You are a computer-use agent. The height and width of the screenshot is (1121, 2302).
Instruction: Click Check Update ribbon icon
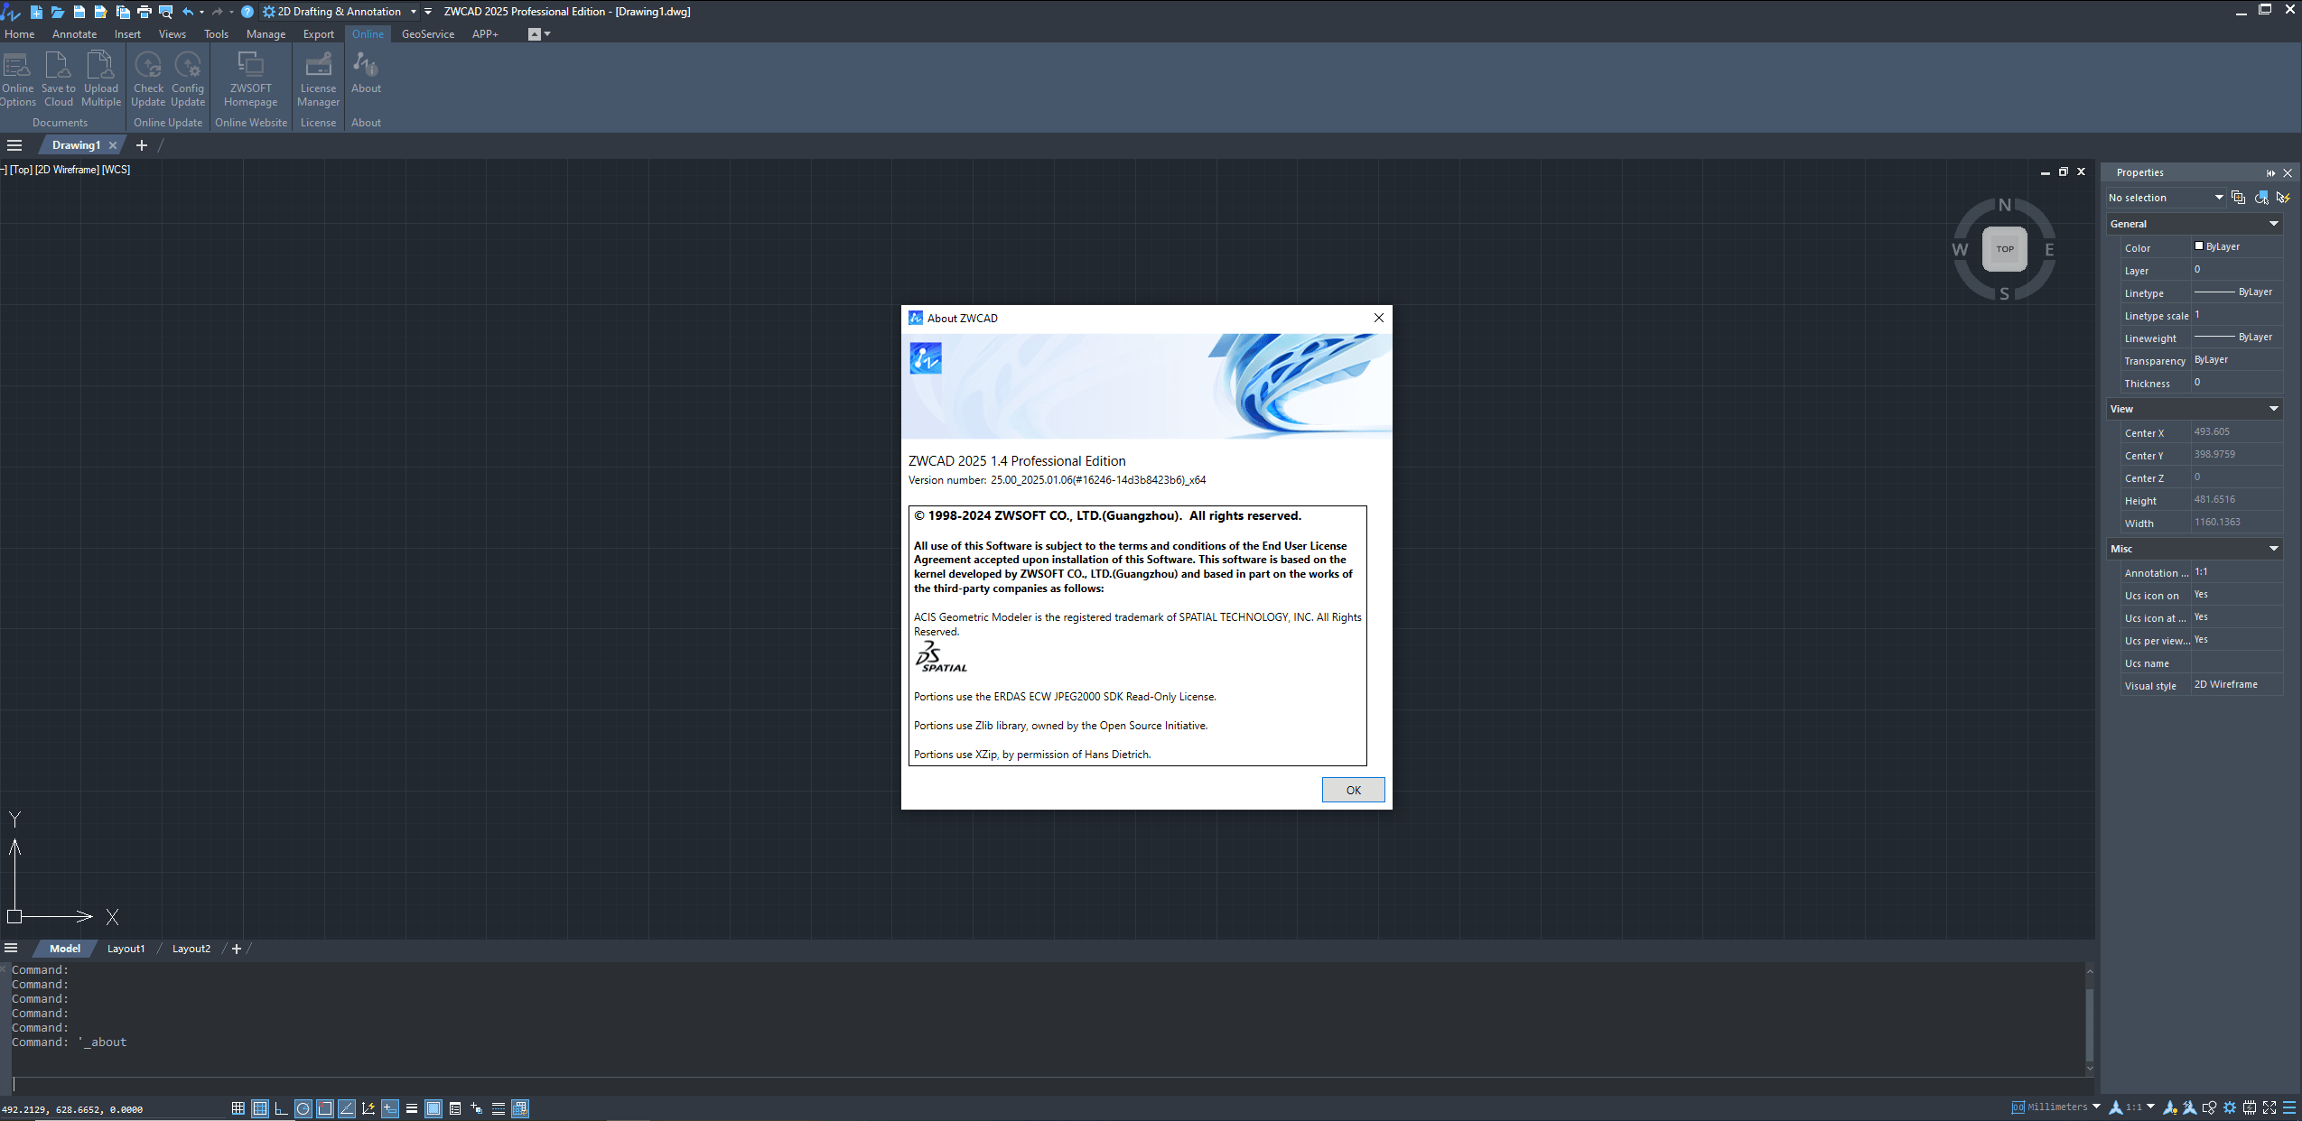click(148, 79)
